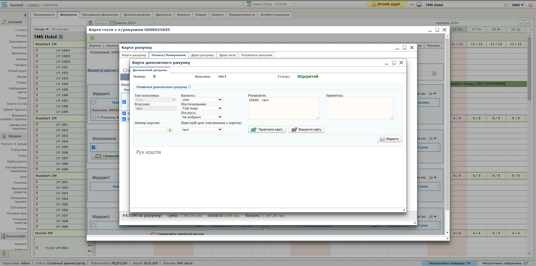
Task: Click the green play arrow beside card number
Action: 170,130
